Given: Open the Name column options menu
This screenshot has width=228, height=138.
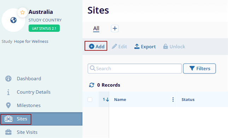Looking at the screenshot, I should 173,100.
